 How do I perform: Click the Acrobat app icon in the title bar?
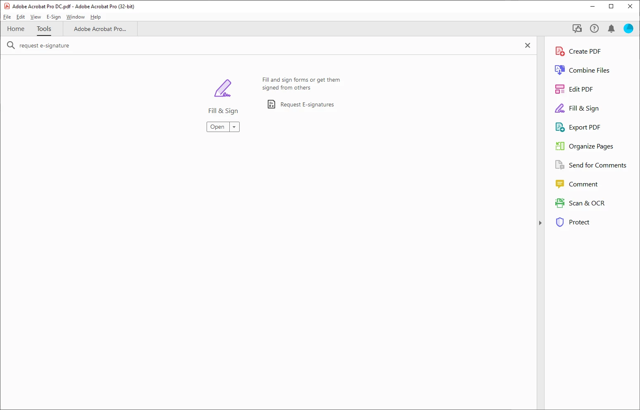7,6
